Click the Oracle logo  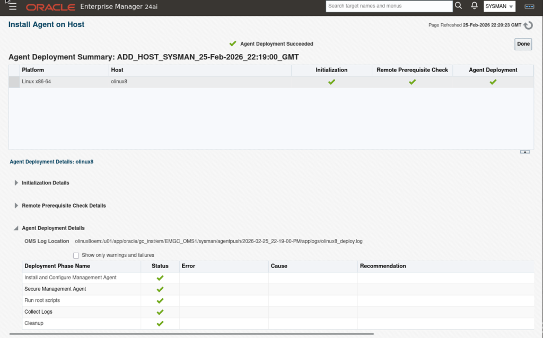coord(50,7)
